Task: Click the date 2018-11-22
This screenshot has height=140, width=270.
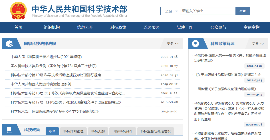Action: coord(169,93)
